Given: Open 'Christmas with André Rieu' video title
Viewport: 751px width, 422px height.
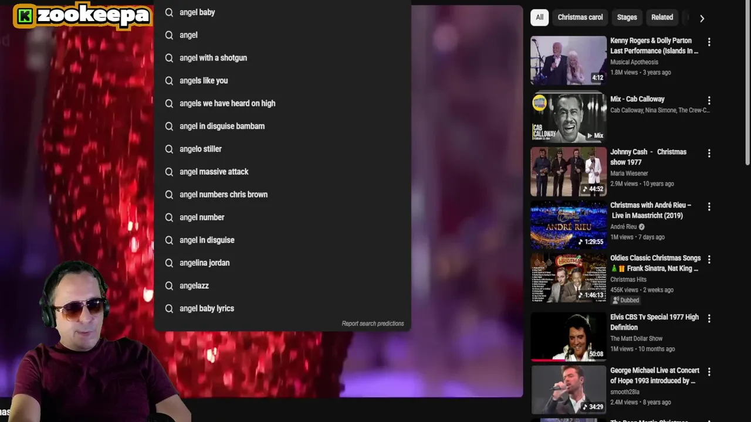Looking at the screenshot, I should point(651,210).
